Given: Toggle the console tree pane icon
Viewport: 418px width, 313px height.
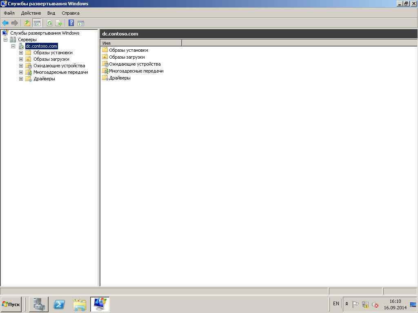Looking at the screenshot, I should coord(37,23).
